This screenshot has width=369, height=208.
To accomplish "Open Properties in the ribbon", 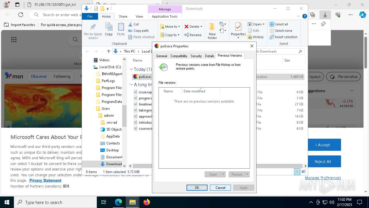I will [x=238, y=31].
